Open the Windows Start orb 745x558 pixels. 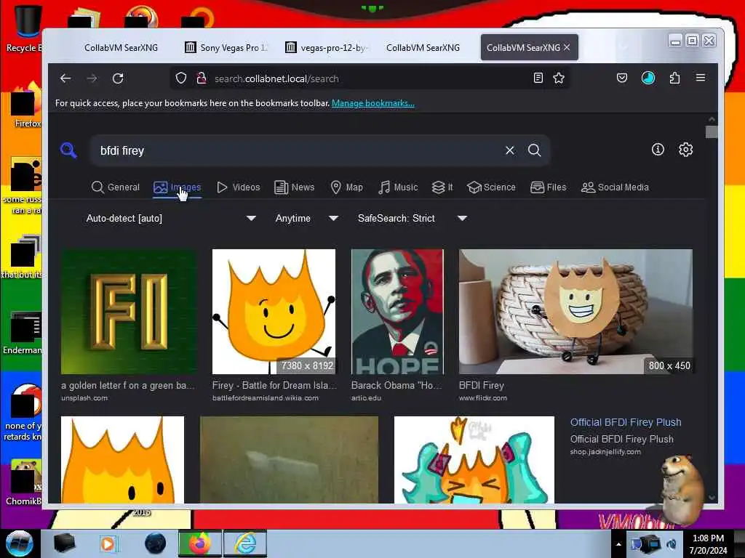point(19,543)
